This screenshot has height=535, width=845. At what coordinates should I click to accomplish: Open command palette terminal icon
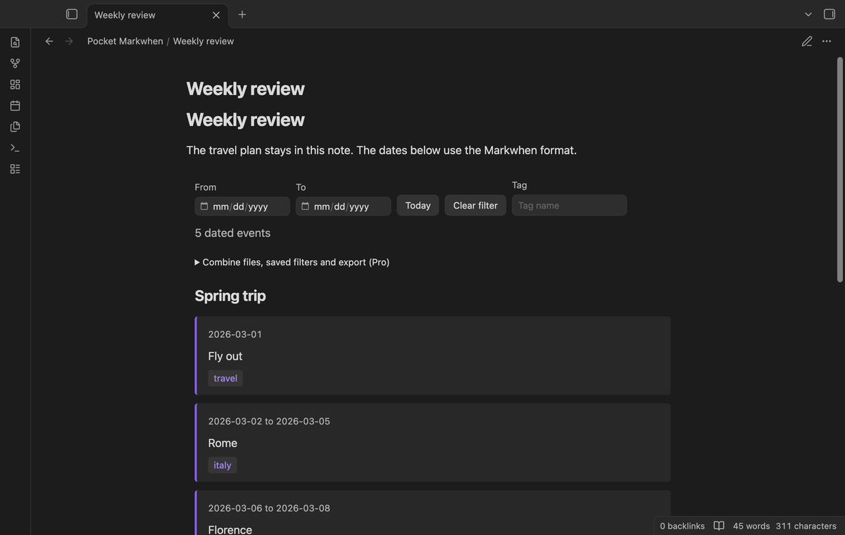[x=15, y=148]
